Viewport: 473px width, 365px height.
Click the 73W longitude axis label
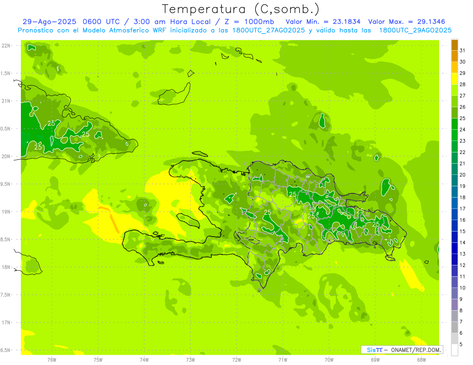click(190, 360)
